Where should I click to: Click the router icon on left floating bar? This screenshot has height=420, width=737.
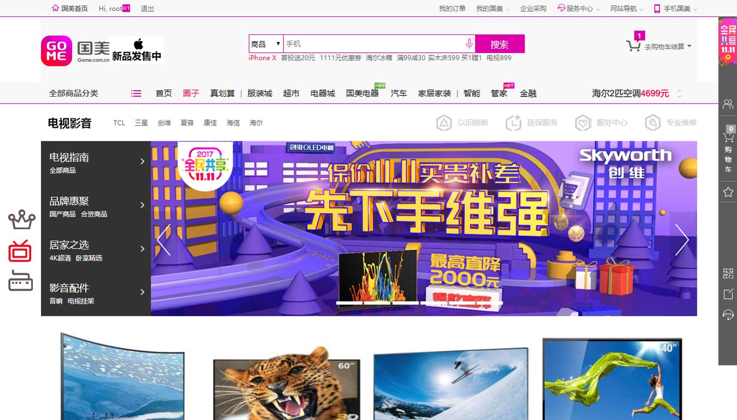point(21,281)
